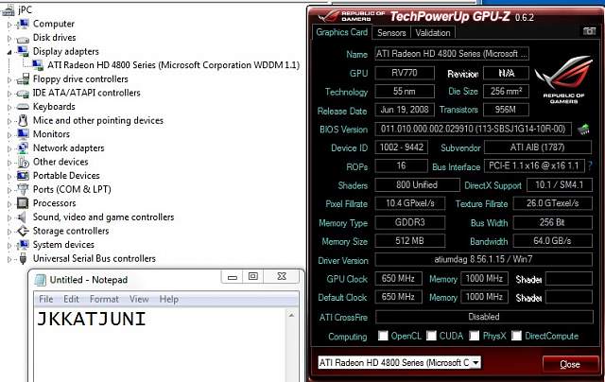Expand the Keyboards tree node
The image size is (605, 382).
point(9,107)
